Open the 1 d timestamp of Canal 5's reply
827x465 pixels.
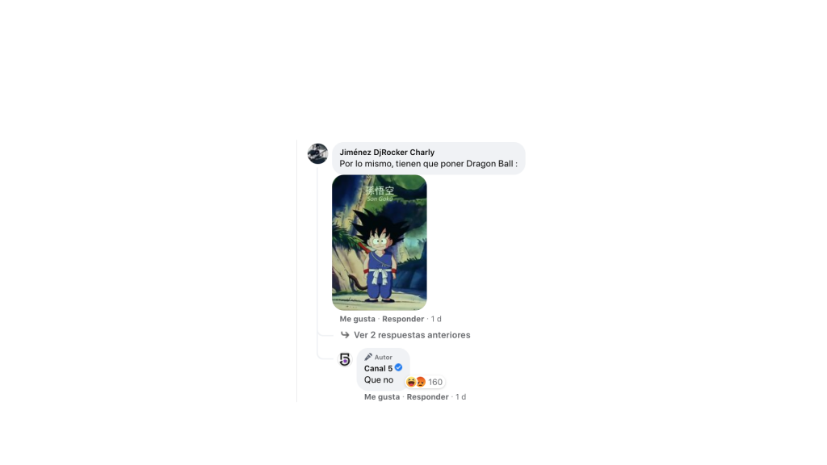click(460, 397)
